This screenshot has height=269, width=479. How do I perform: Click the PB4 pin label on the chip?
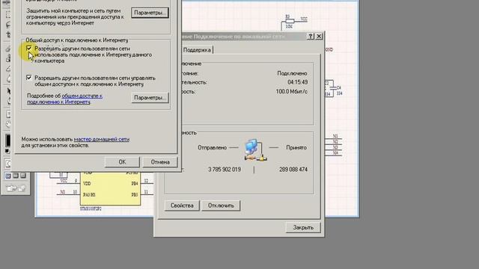(x=135, y=184)
